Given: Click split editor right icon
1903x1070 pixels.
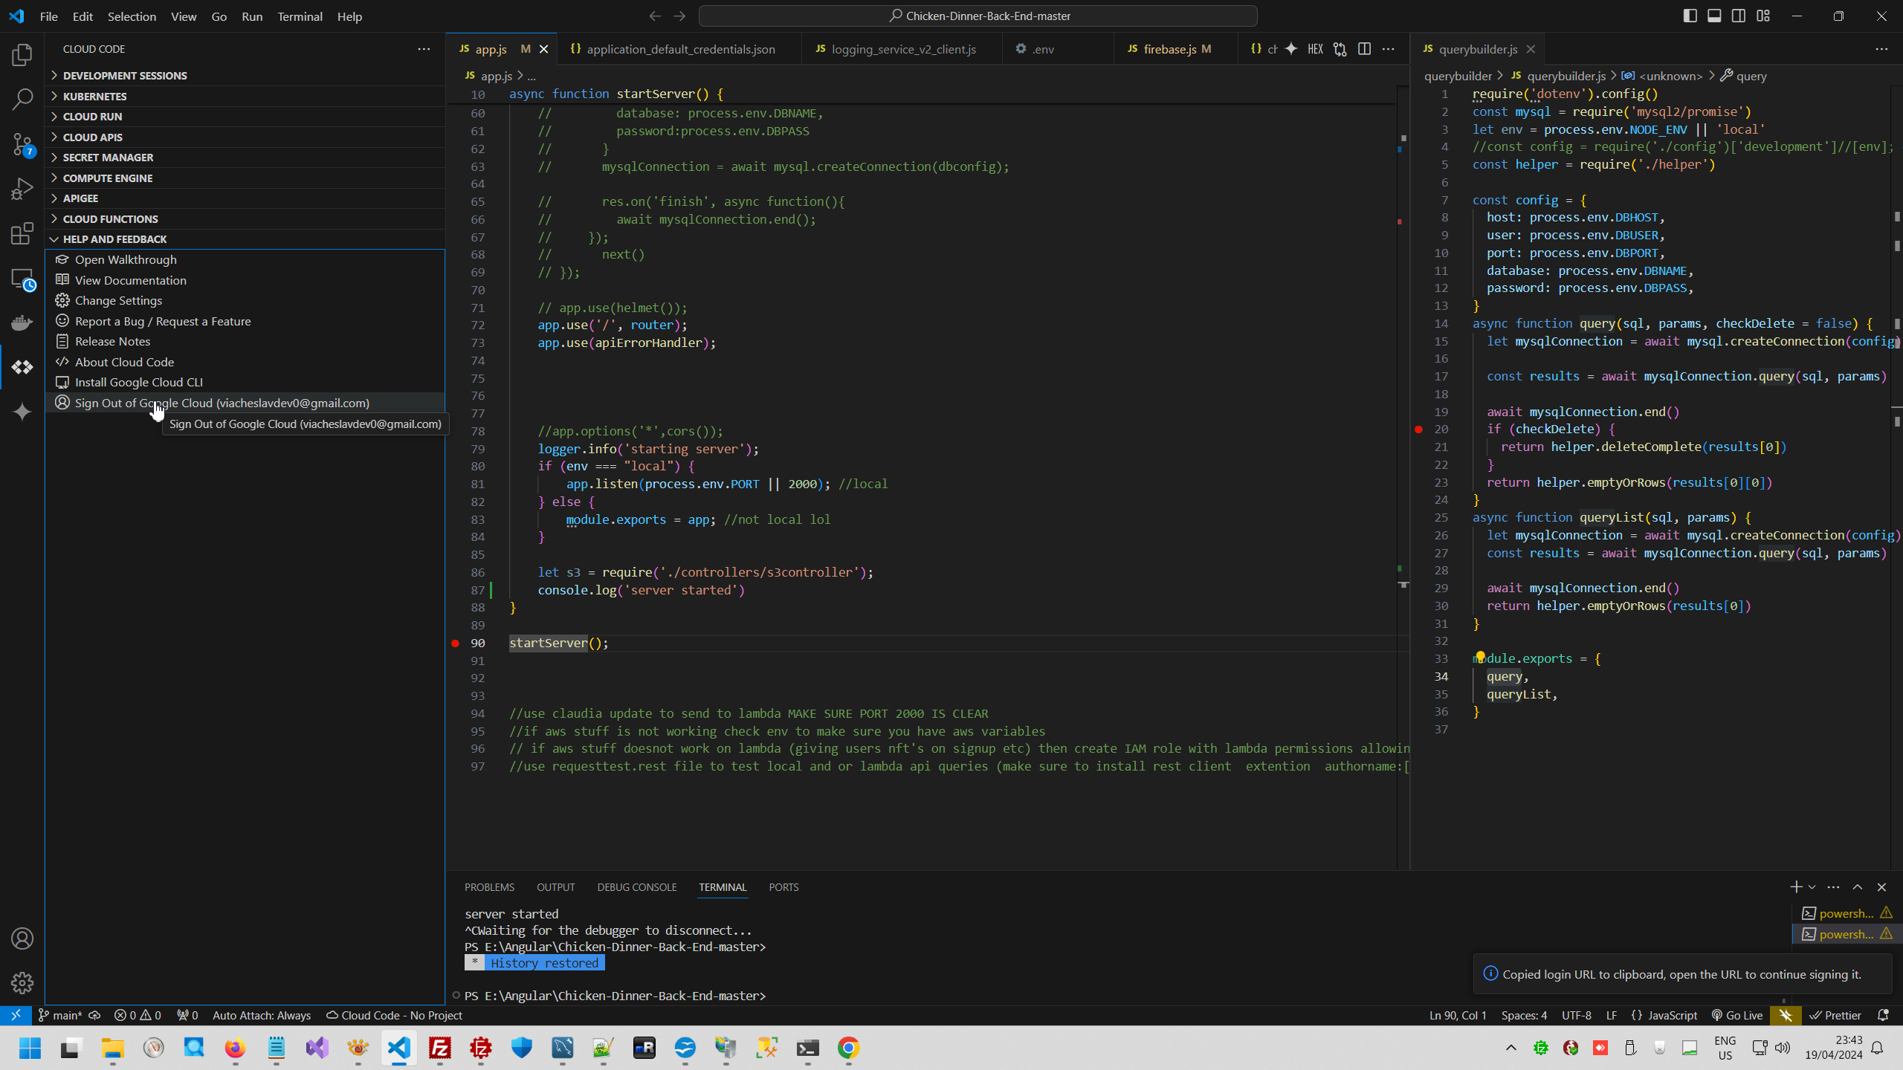Looking at the screenshot, I should [1364, 49].
